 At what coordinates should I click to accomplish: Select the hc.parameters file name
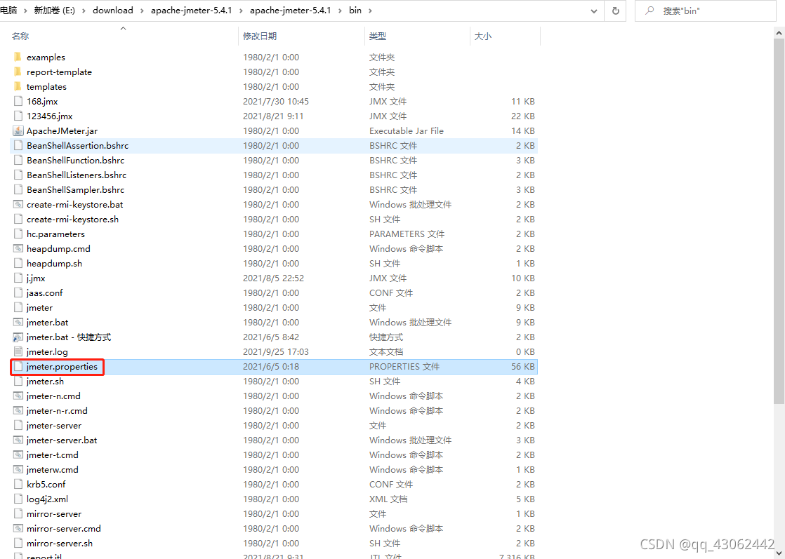[x=55, y=234]
